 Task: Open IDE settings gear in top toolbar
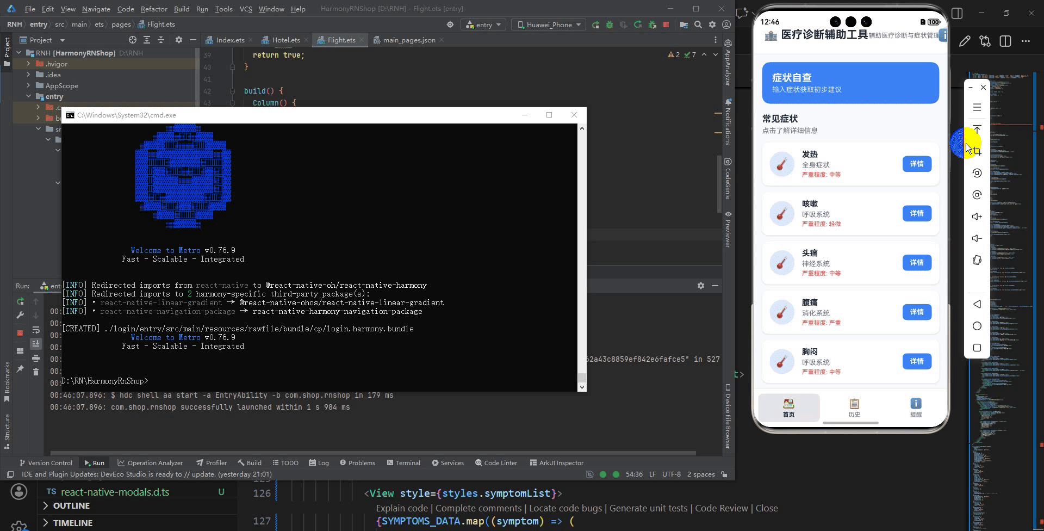712,25
